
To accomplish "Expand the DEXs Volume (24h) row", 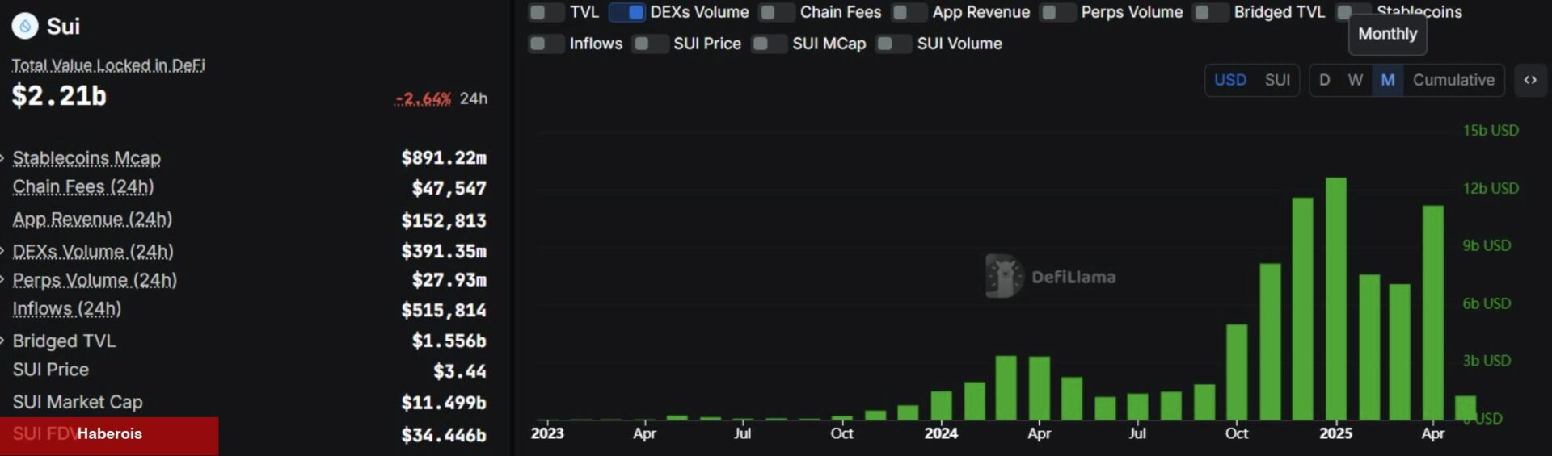I will click(x=3, y=251).
